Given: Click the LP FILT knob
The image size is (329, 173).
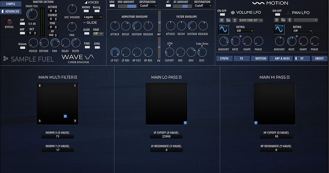Looking at the screenshot, I should [x=115, y=52].
